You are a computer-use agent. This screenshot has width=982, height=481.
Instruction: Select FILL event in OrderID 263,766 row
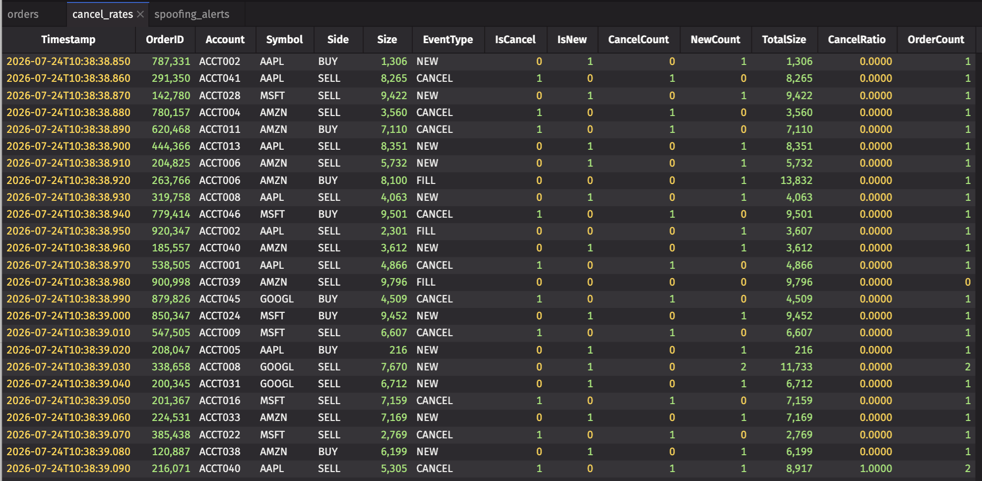click(448, 180)
